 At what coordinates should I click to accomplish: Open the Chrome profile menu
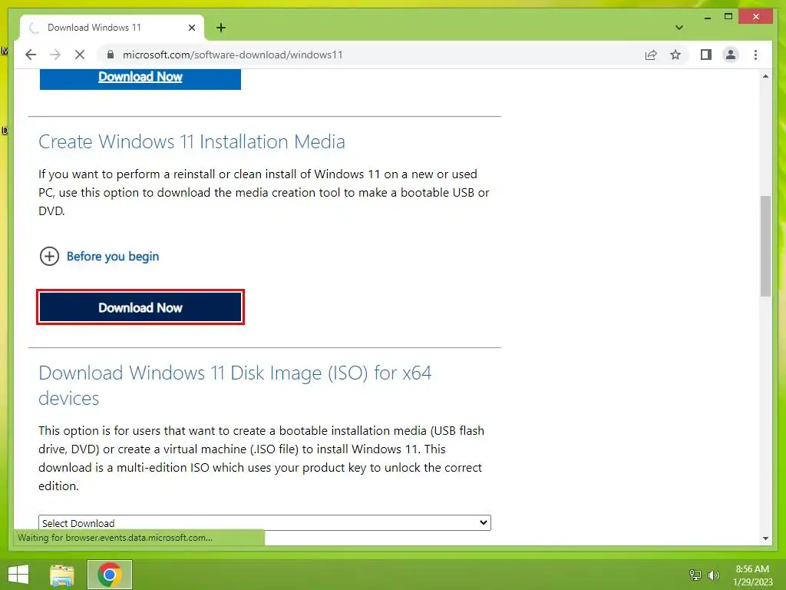[x=731, y=55]
